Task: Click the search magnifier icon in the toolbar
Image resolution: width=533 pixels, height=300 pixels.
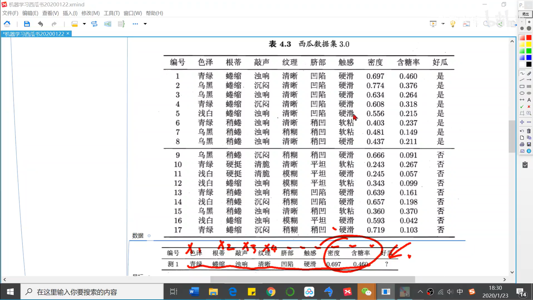Action: [x=486, y=24]
